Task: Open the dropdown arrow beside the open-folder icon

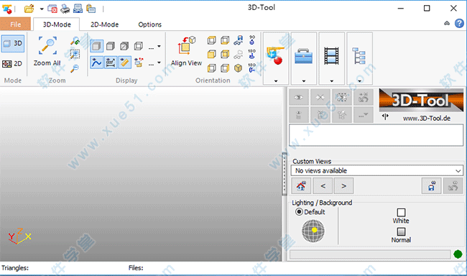Action: 42,9
